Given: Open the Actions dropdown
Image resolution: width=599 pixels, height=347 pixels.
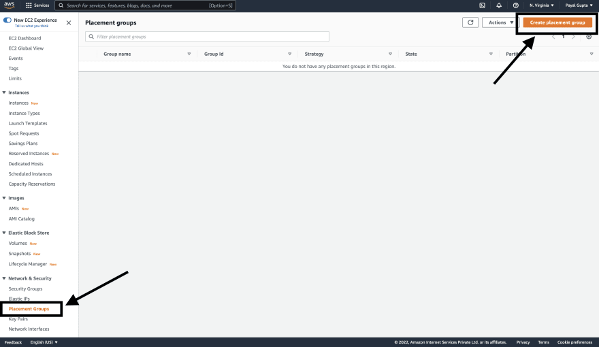Looking at the screenshot, I should click(x=501, y=22).
